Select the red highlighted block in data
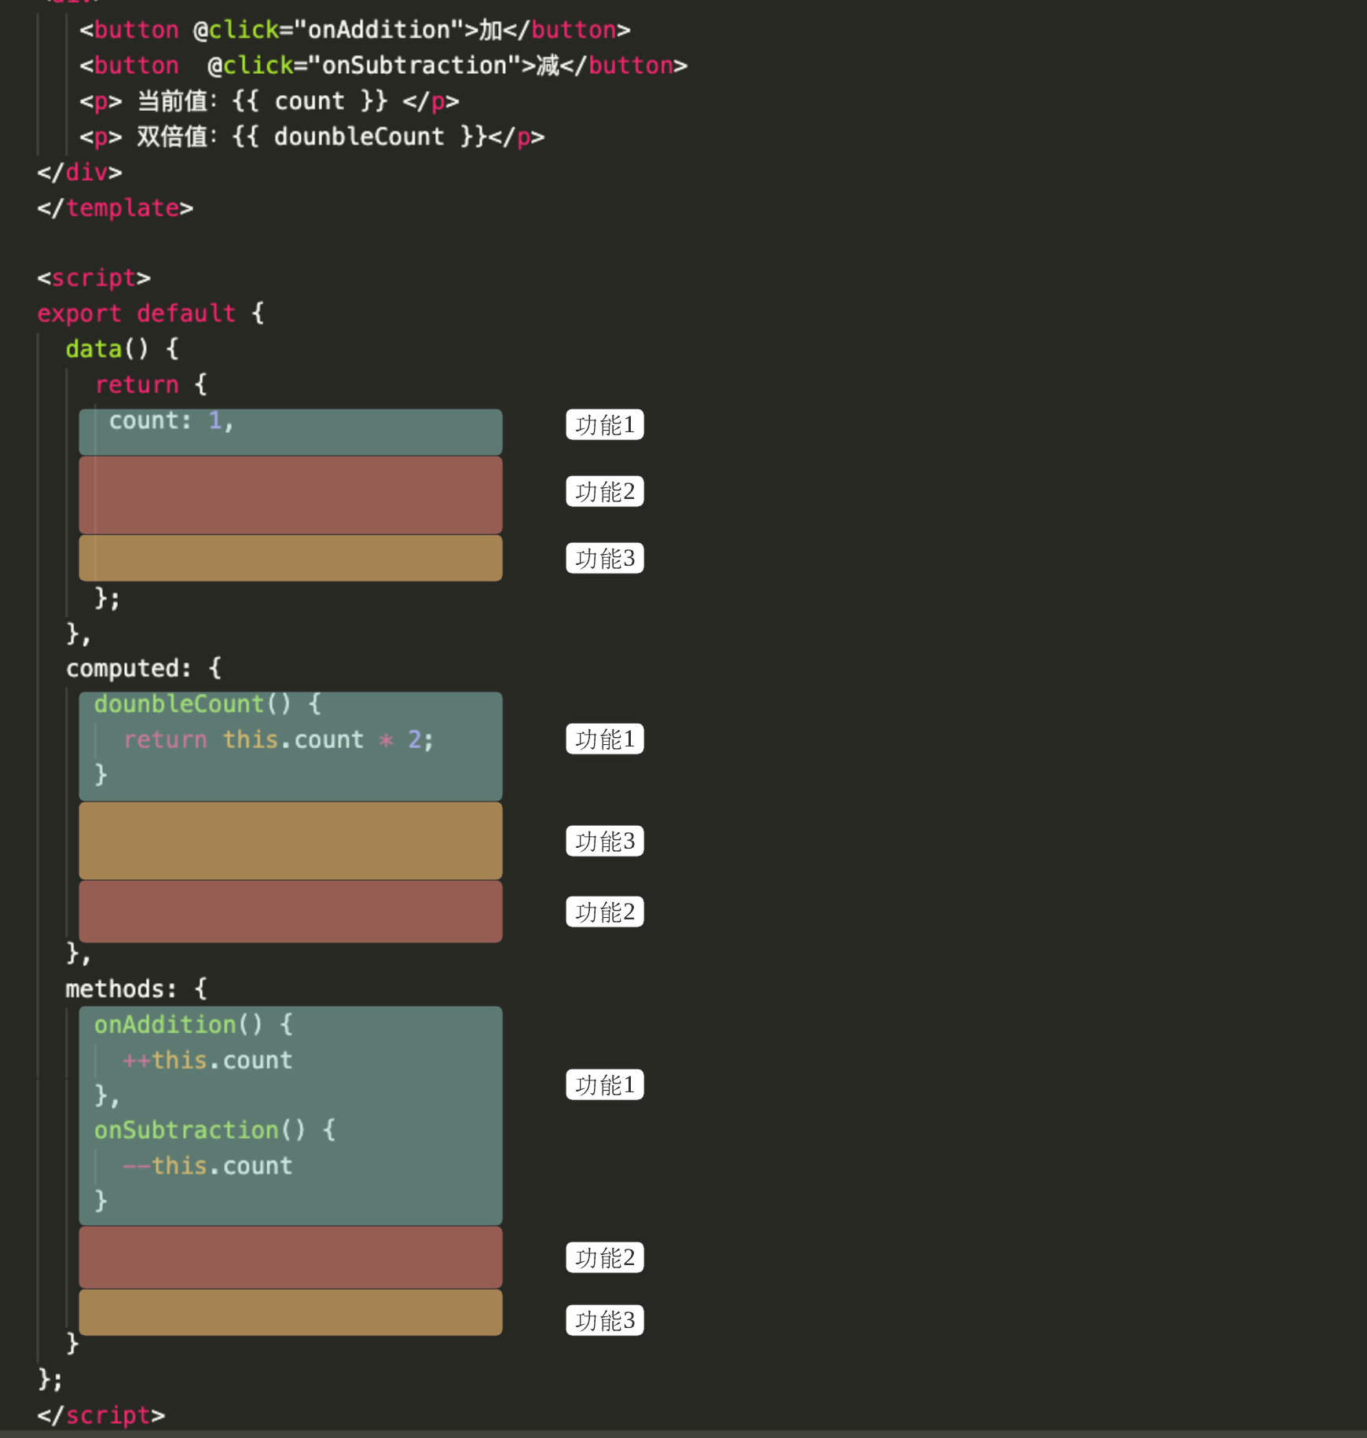Screen dimensions: 1367x1438 tap(291, 494)
